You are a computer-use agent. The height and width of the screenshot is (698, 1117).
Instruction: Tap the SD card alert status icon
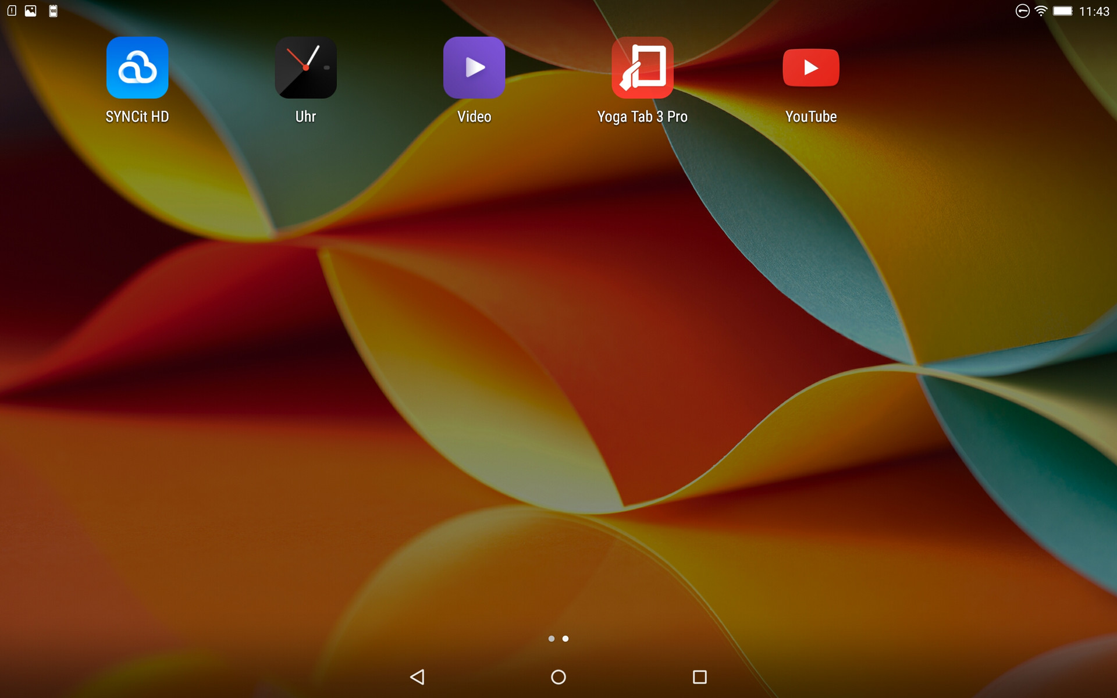(12, 10)
